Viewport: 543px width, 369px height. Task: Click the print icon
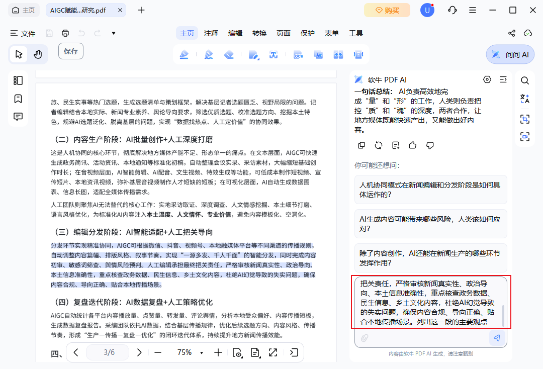click(x=65, y=33)
